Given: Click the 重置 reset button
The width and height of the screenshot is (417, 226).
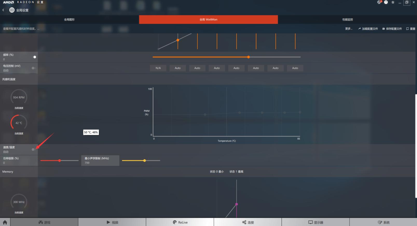Looking at the screenshot, I should [411, 29].
